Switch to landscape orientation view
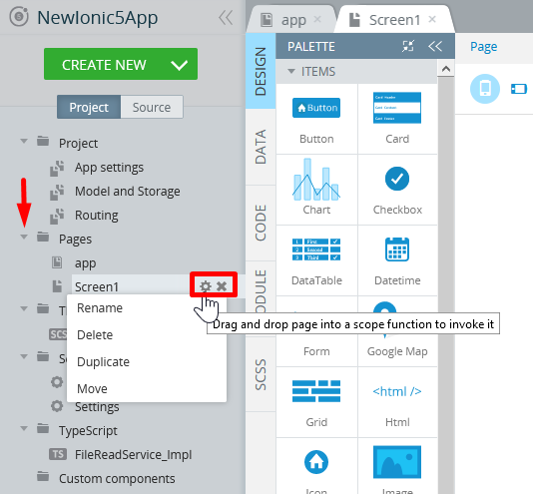 pyautogui.click(x=519, y=89)
